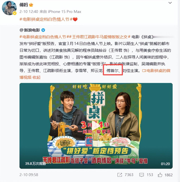Image resolution: width=180 pixels, height=182 pixels.
Task: Open the comments speech bubble icon
Action: tap(141, 175)
